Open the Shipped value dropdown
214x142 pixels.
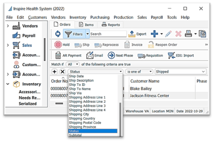[181, 72]
